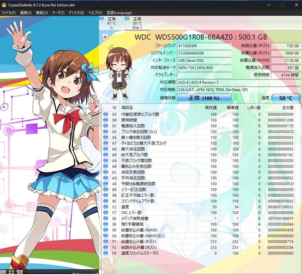Click the blue status icon of row C7
302x274 pixels.
pyautogui.click(x=106, y=213)
